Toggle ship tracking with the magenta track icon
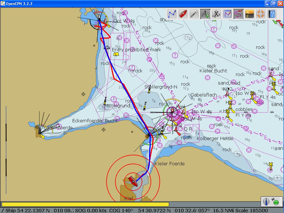Viewport: 284px width, 213px height. pos(239,14)
